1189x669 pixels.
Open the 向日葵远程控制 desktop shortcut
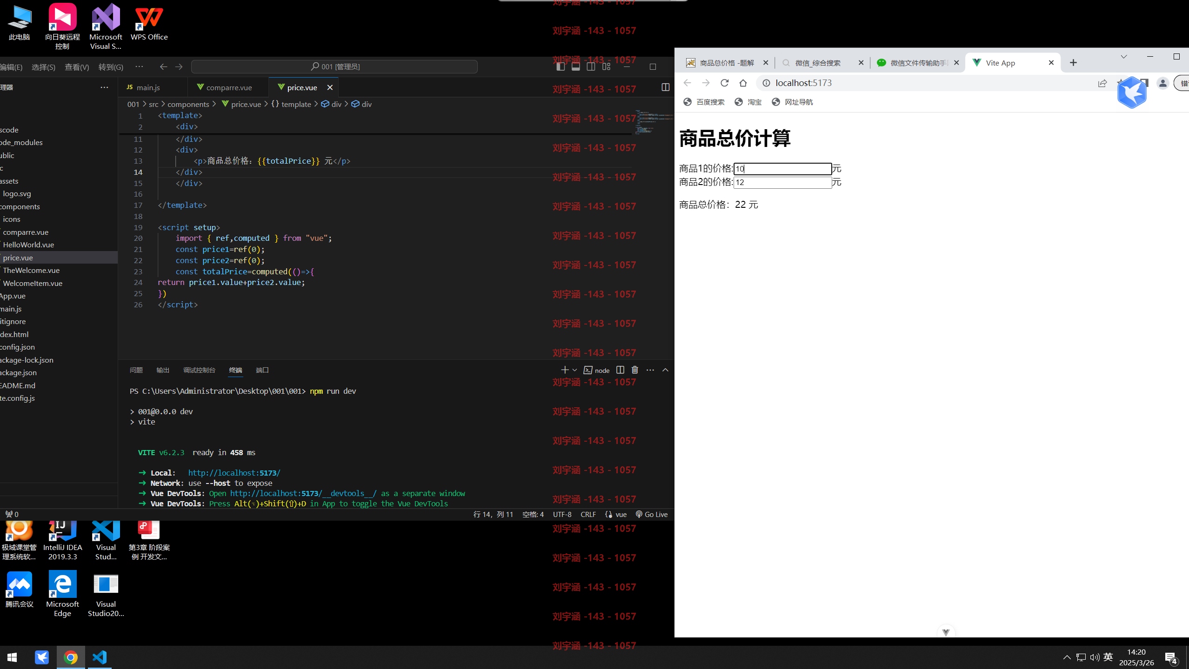tap(62, 26)
